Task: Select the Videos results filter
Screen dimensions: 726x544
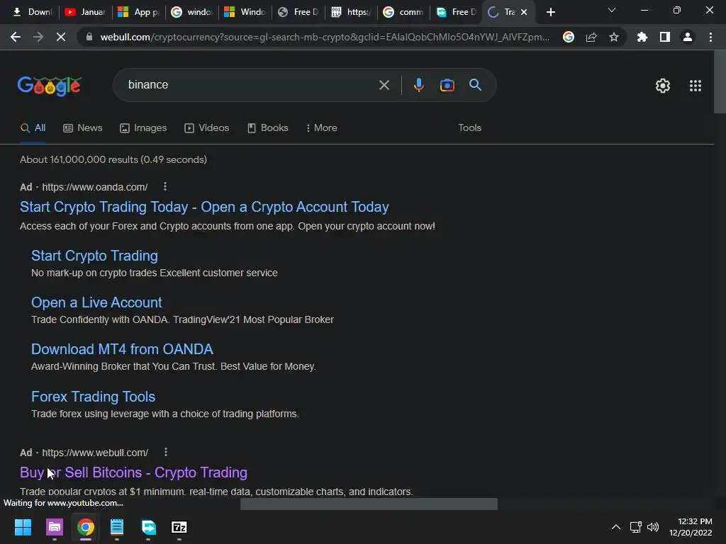Action: pyautogui.click(x=206, y=127)
